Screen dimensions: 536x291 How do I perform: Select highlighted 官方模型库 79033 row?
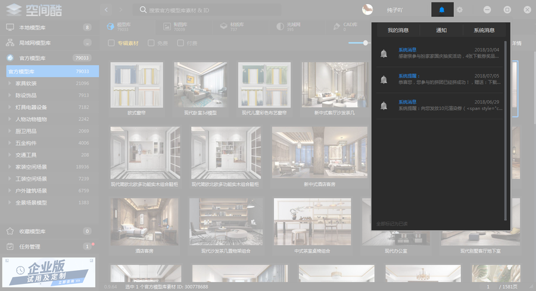point(52,71)
